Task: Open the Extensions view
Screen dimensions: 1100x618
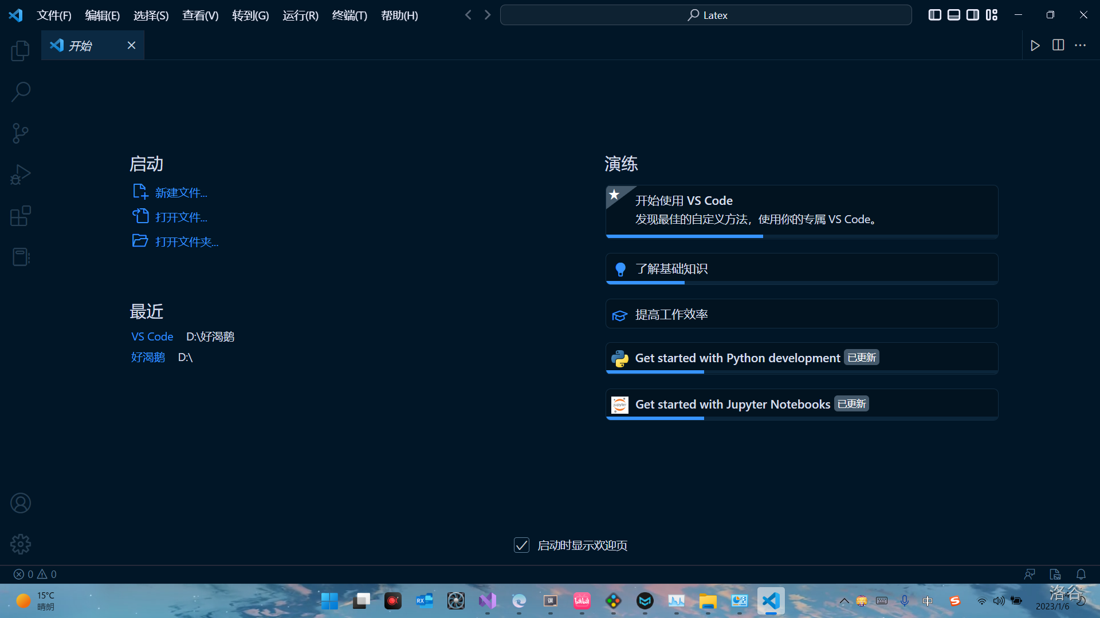Action: click(x=21, y=216)
